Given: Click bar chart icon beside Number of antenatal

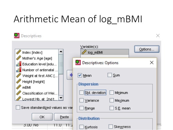Looking at the screenshot, I should [18, 70].
